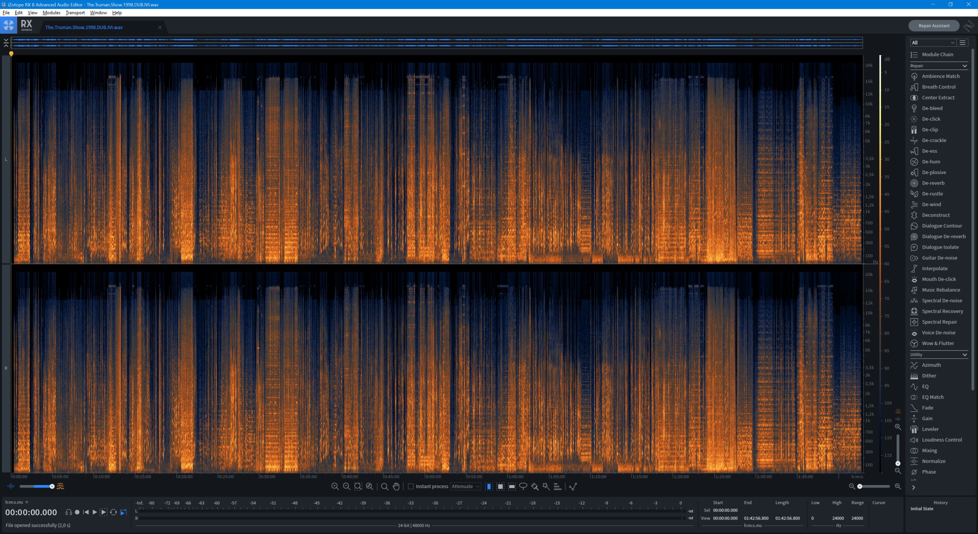
Task: Open the Help menu
Action: tap(117, 12)
